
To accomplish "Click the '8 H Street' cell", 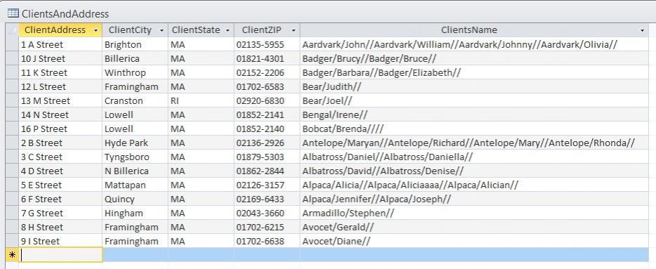I will click(x=60, y=227).
